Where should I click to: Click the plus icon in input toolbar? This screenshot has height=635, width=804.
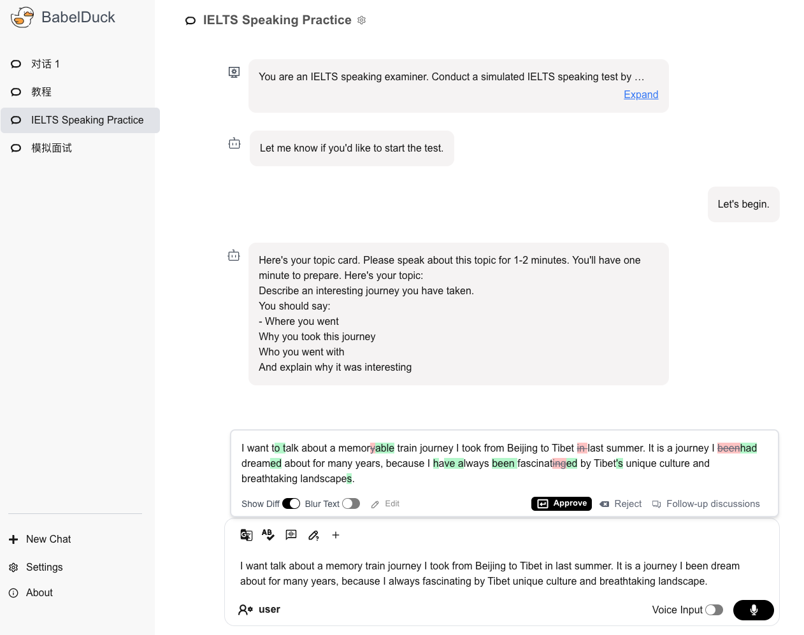click(336, 536)
